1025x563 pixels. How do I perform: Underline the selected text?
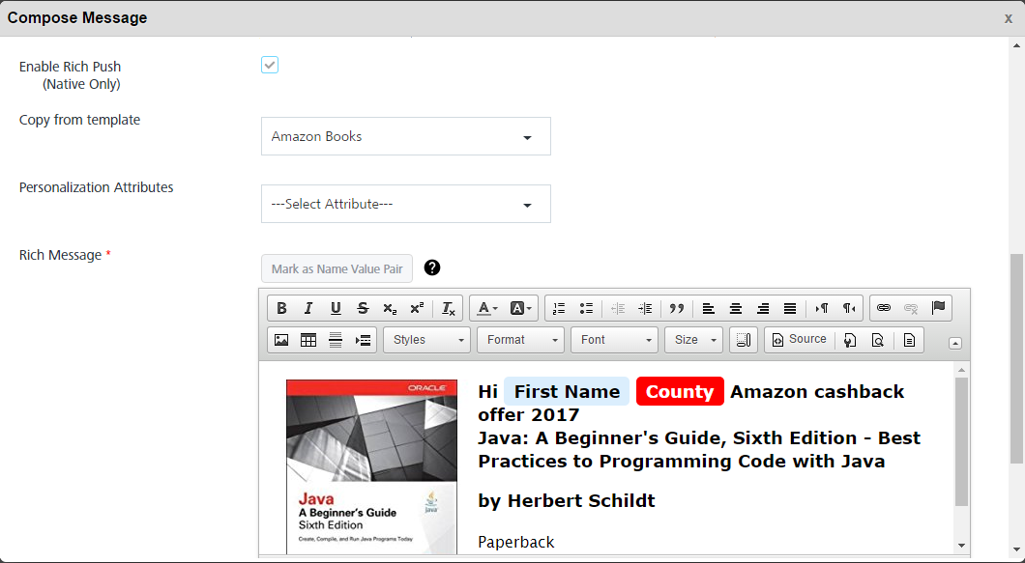(336, 308)
